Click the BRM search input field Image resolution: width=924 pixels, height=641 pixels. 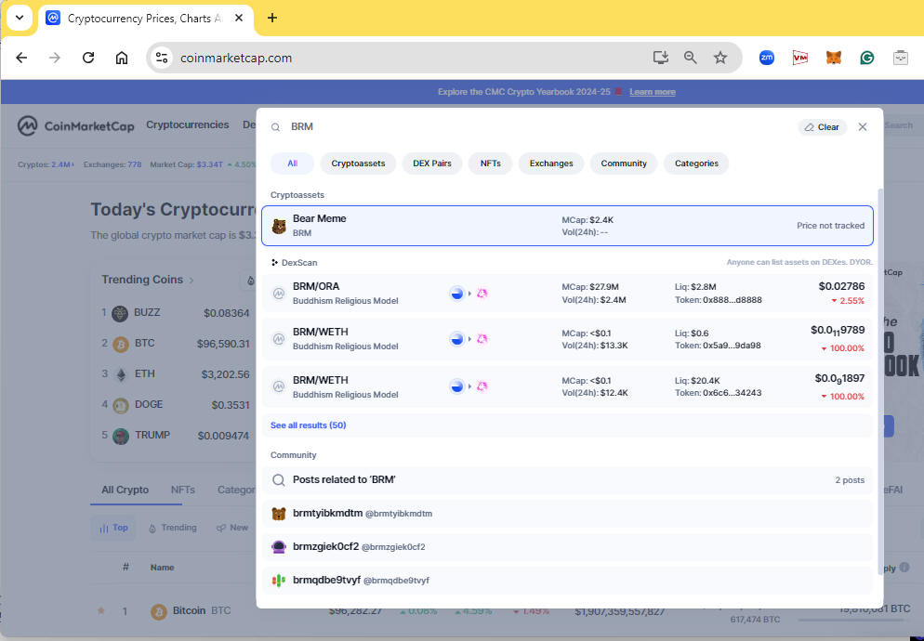[539, 126]
